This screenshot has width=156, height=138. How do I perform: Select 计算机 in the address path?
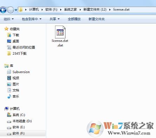click(34, 9)
